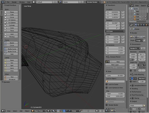
Task: Open the 24 fps frame rate dropdown
Action: tap(142, 65)
